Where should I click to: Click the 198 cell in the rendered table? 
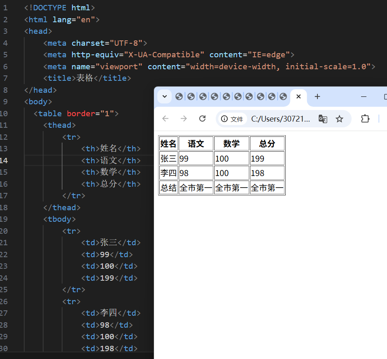click(267, 173)
